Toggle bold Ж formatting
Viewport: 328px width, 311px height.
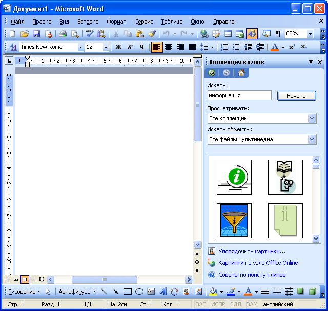[118, 47]
